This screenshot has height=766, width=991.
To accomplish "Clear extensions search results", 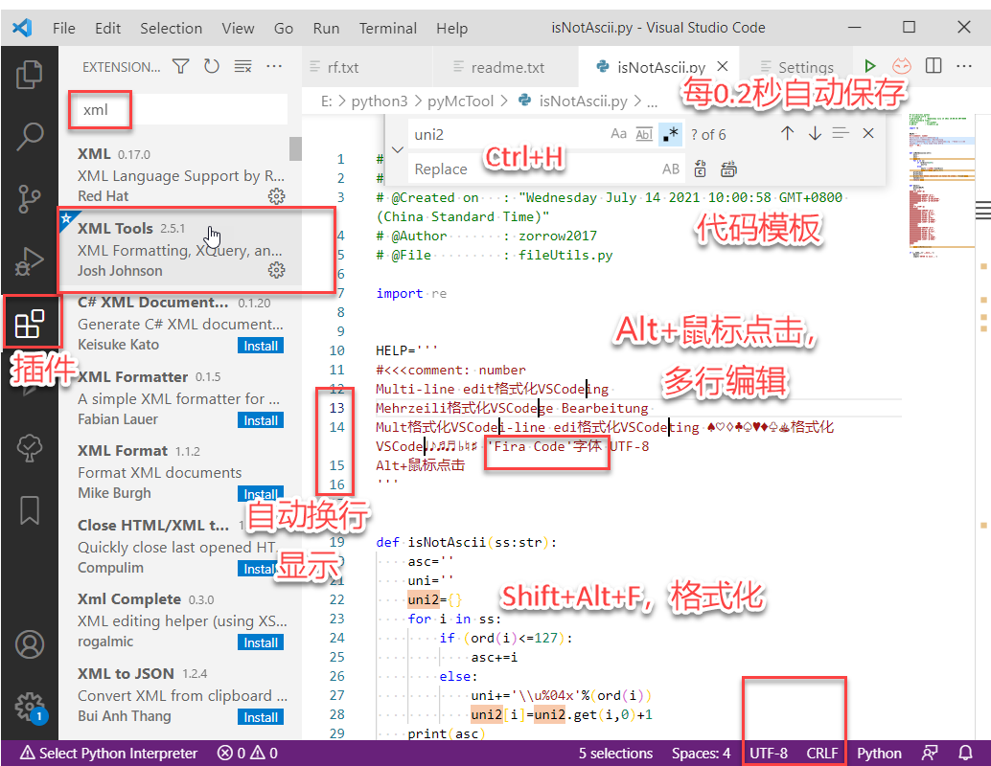I will tap(242, 66).
